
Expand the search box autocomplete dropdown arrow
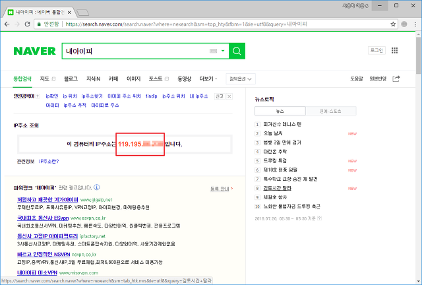pos(223,51)
